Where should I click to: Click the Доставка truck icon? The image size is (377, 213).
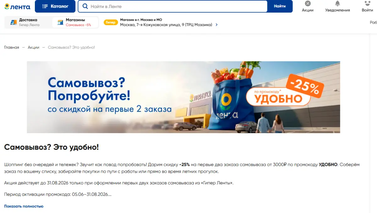pyautogui.click(x=13, y=22)
